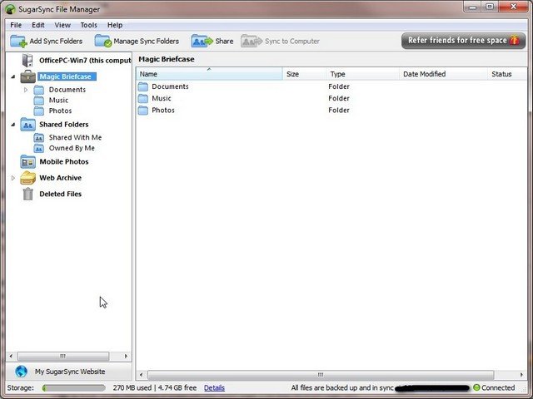The height and width of the screenshot is (399, 533).
Task: Open the Deleted Files trash icon
Action: click(28, 194)
